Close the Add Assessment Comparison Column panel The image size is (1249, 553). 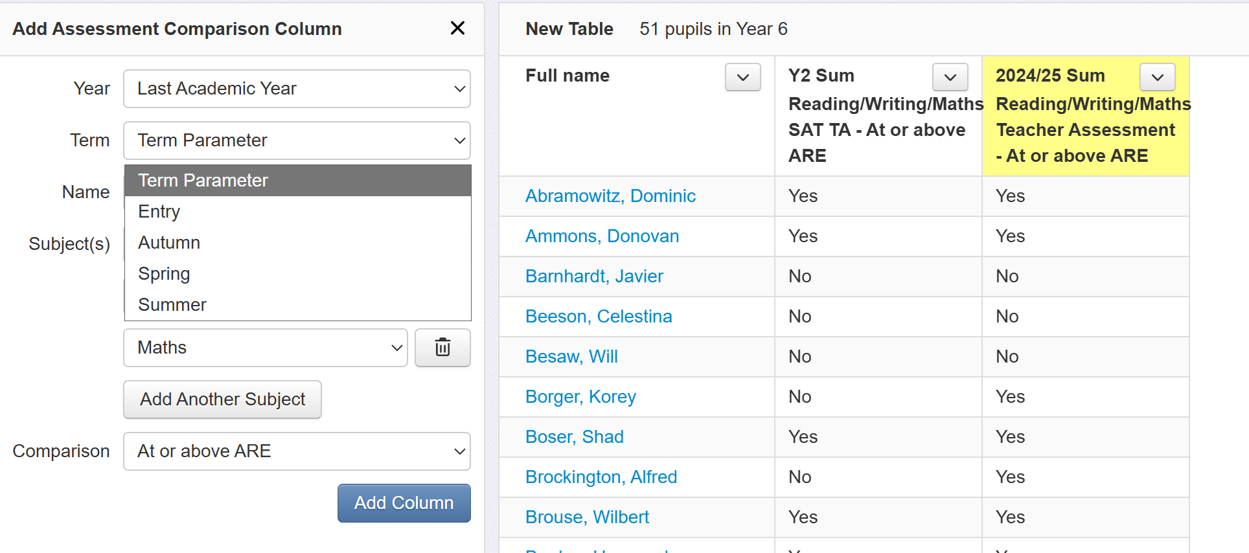point(457,28)
